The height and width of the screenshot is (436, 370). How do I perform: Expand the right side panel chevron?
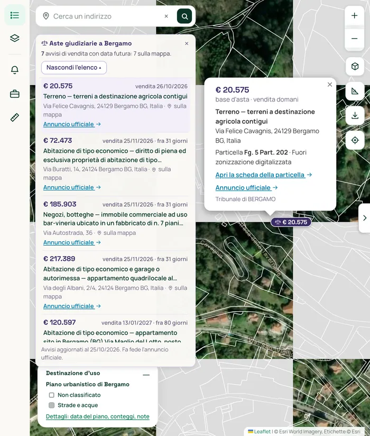click(x=365, y=217)
